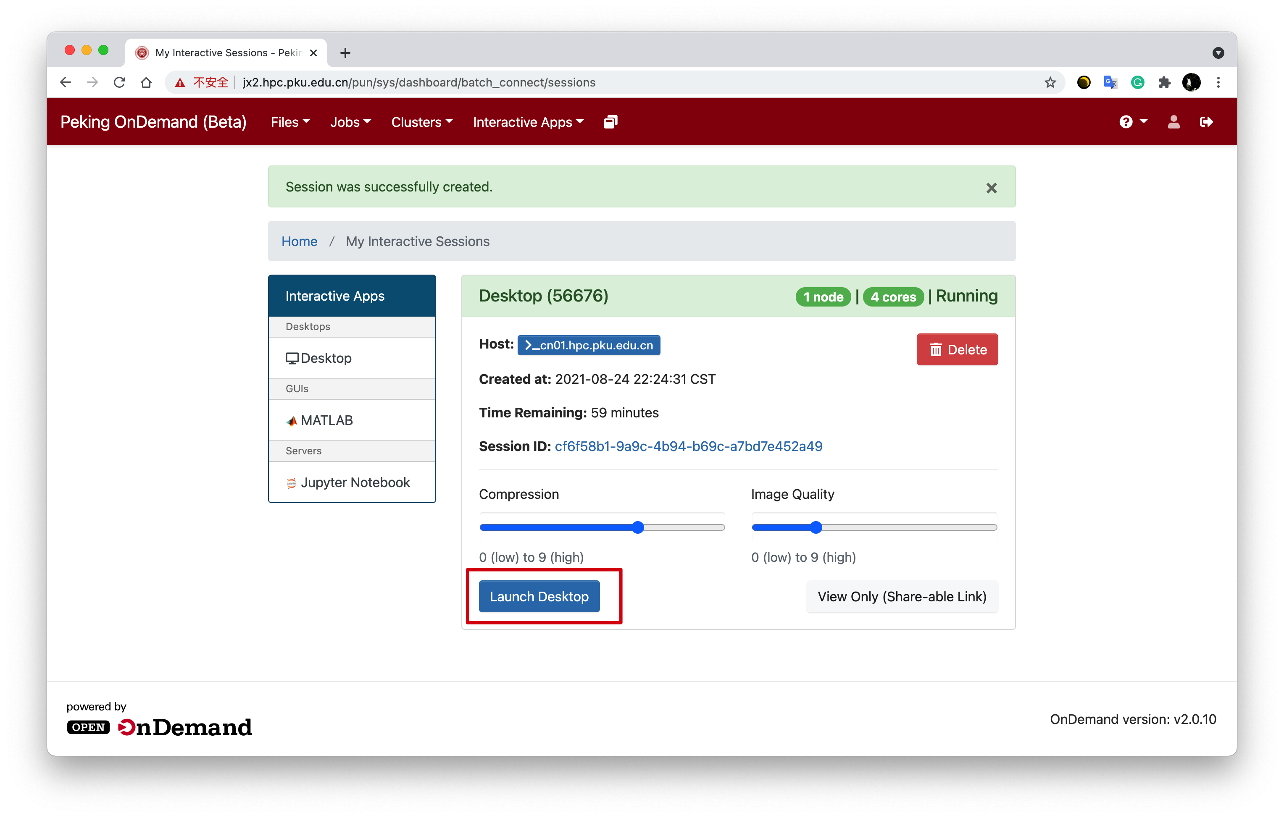Bookmark this page with the star

coord(1050,82)
